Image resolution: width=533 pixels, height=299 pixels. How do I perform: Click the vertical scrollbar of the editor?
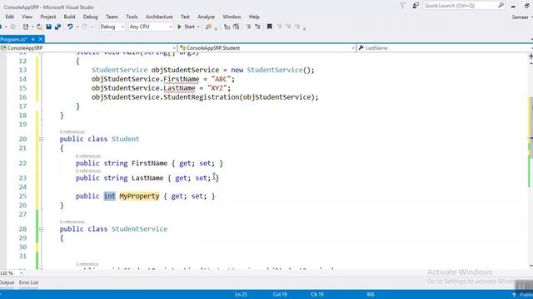click(x=531, y=164)
